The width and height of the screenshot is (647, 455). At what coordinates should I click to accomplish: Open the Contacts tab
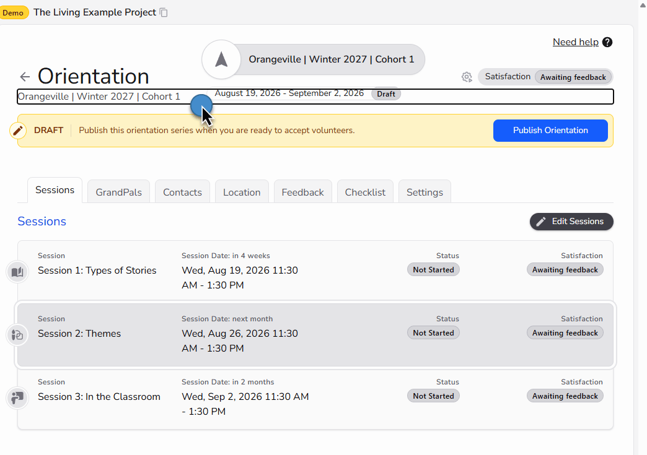(x=182, y=193)
